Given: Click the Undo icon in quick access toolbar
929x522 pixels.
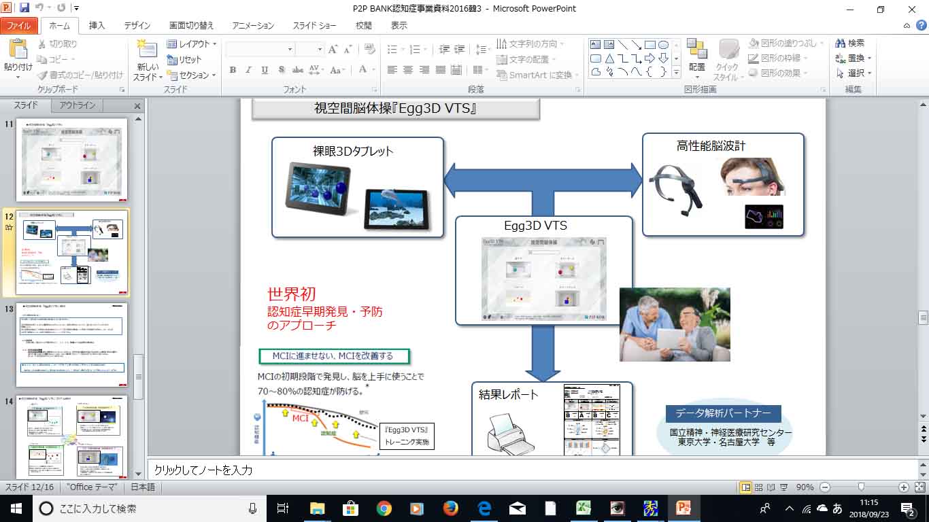Looking at the screenshot, I should [40, 9].
